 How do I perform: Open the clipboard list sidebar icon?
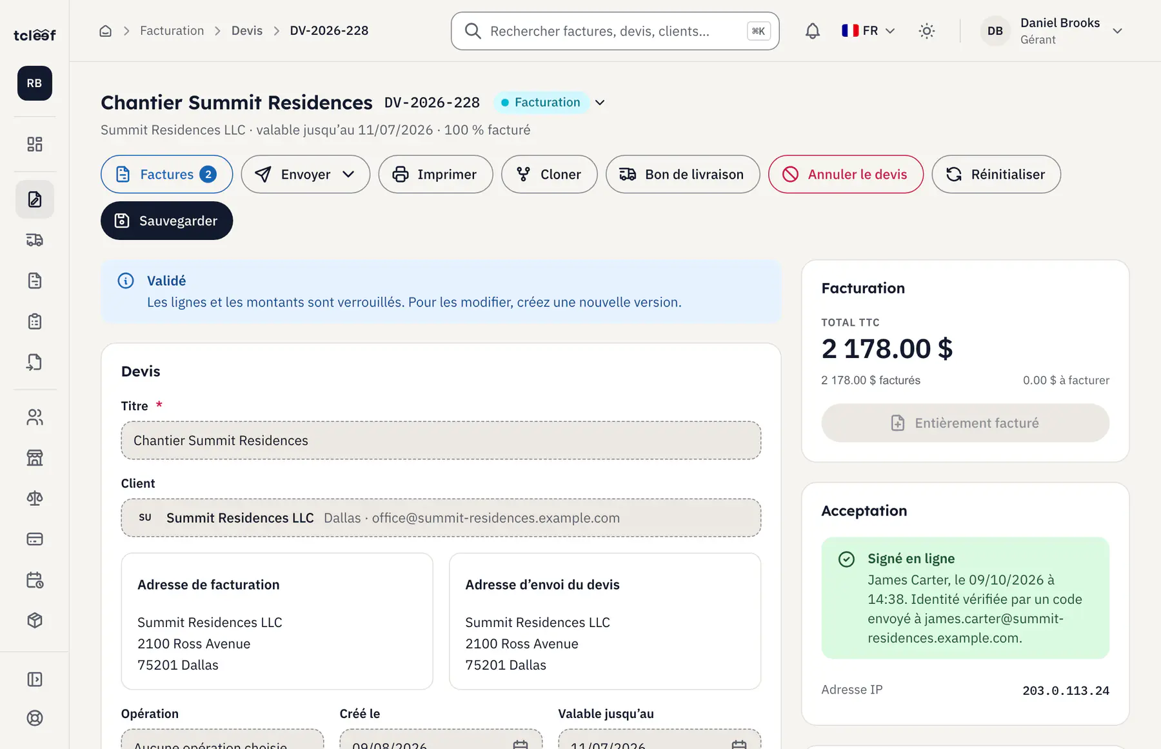coord(35,321)
